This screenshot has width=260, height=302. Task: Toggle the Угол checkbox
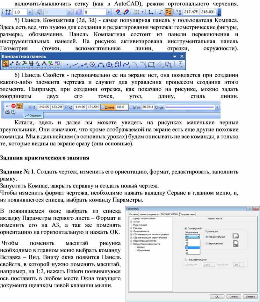click(132, 107)
